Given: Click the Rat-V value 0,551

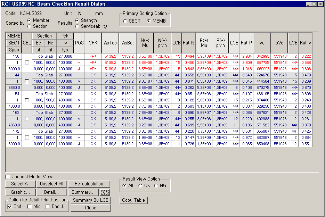Looking at the screenshot, I should [305, 144].
